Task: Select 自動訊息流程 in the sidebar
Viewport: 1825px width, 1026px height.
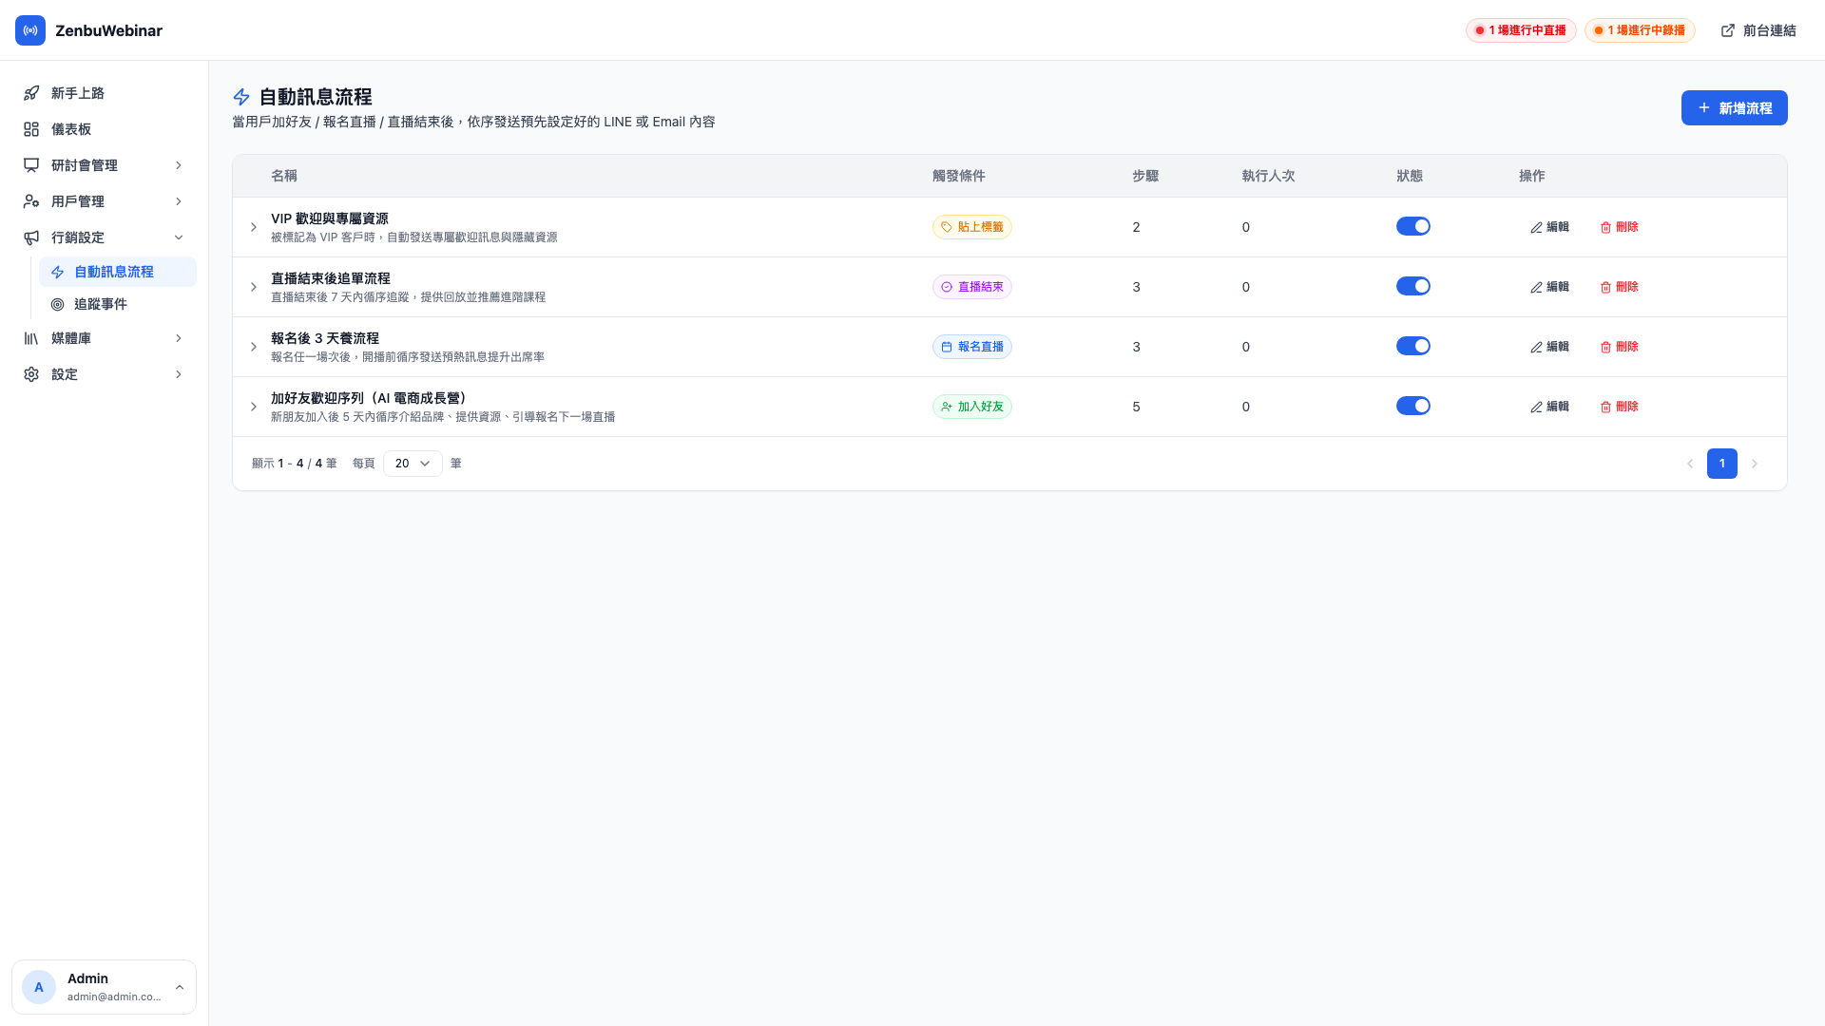Action: pos(118,272)
